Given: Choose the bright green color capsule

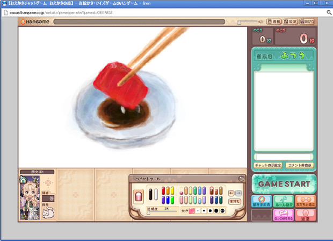Looking at the screenshot, I should 172,200.
